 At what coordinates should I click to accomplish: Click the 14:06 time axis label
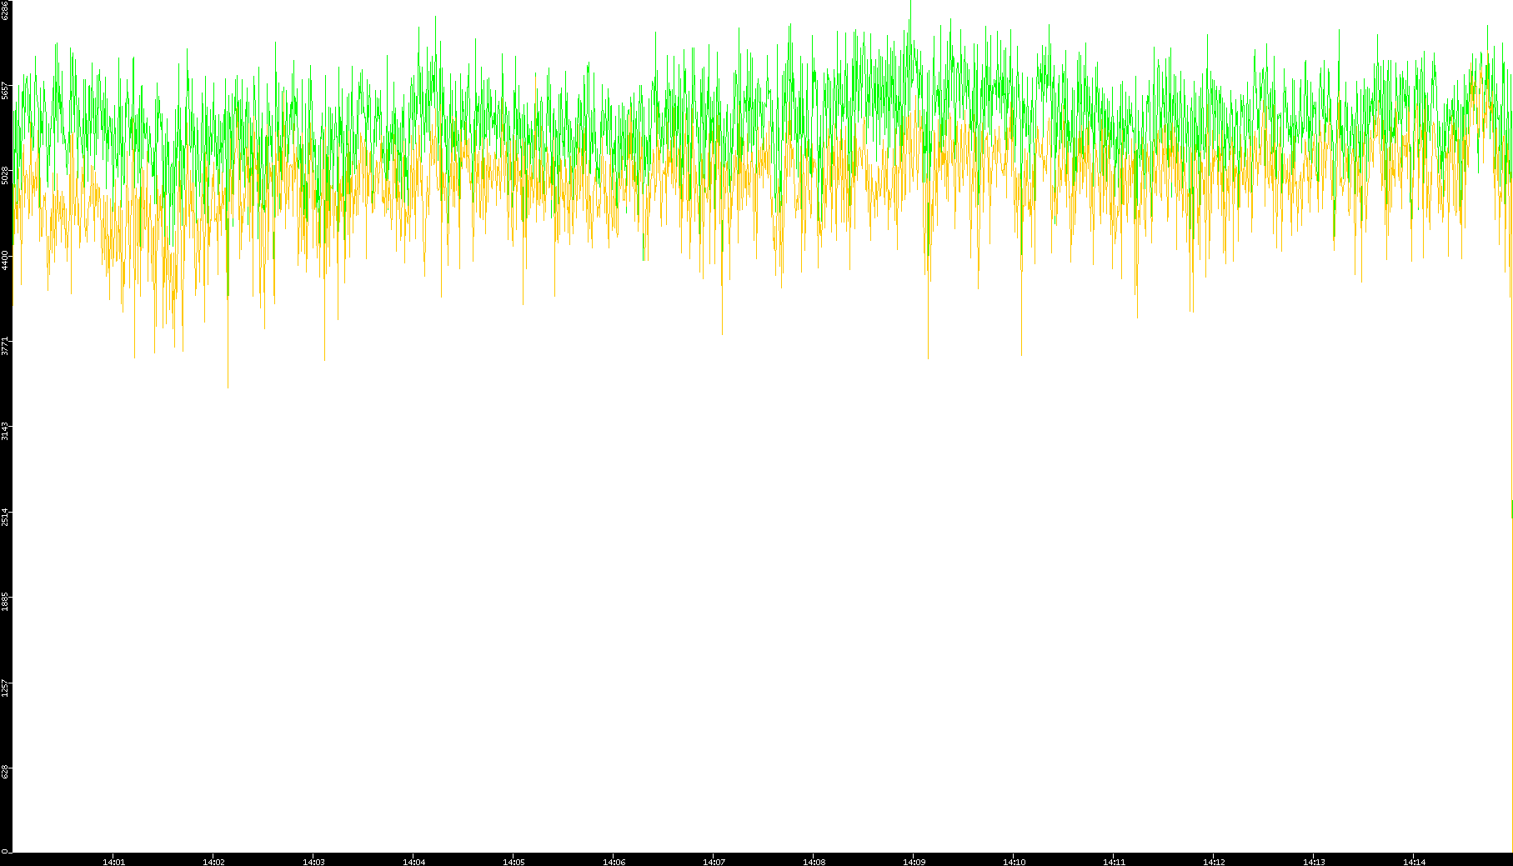click(x=614, y=862)
